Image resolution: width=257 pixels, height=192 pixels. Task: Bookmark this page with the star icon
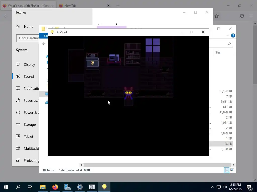tap(217, 16)
